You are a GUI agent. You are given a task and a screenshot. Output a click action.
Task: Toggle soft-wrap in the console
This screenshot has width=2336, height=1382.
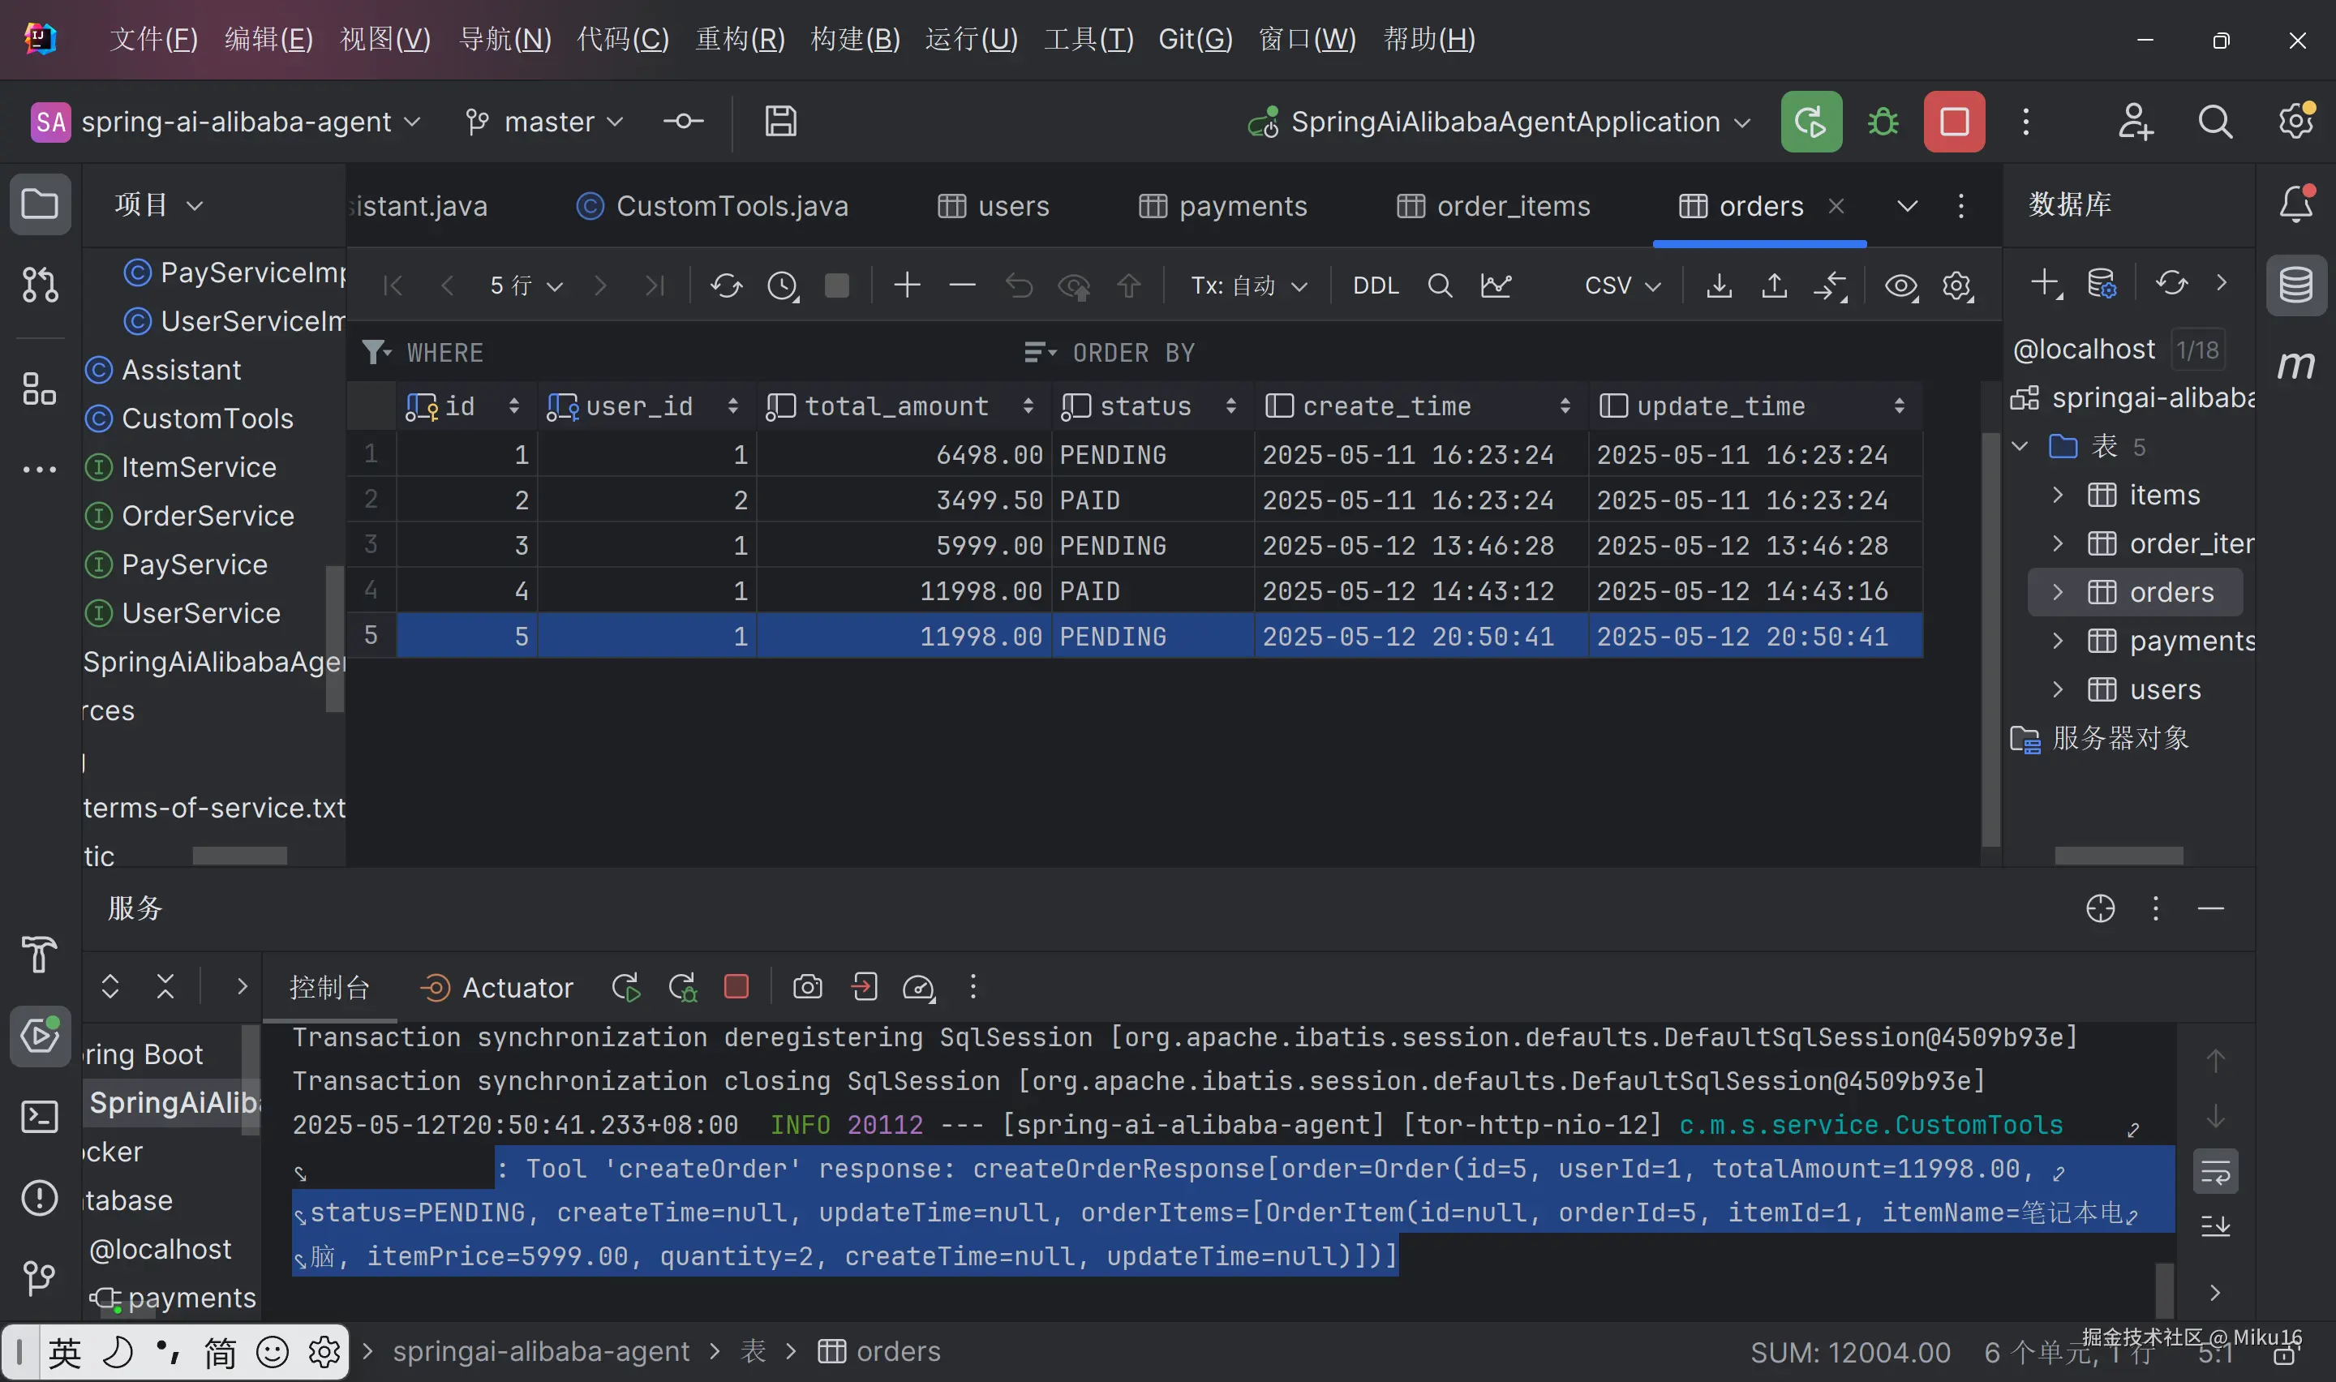tap(2215, 1171)
